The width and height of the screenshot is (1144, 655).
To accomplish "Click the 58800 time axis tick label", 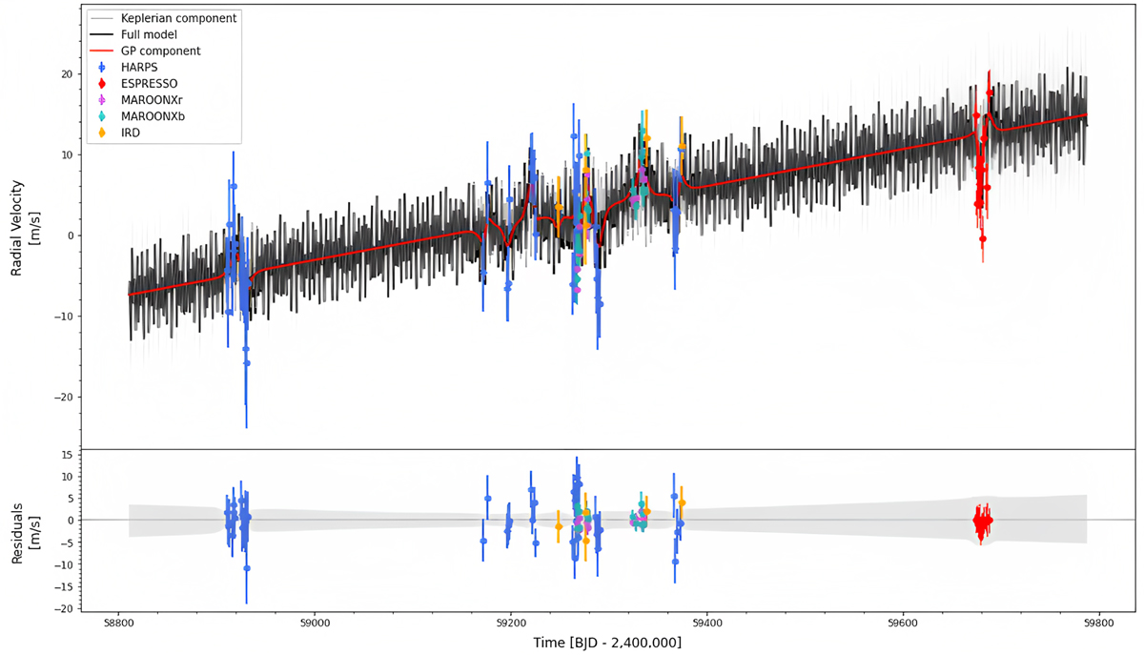I will click(x=117, y=624).
